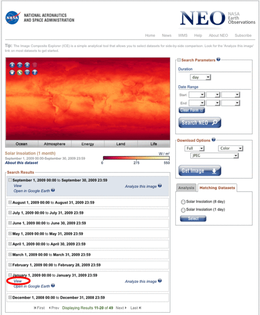Viewport: 260px width, 315px height.
Task: Select the pan hand tool on map
Action: tap(12, 72)
